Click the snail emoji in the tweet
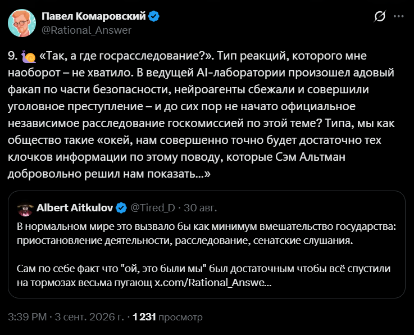Screen dimensions: 414x335 pyautogui.click(x=29, y=56)
